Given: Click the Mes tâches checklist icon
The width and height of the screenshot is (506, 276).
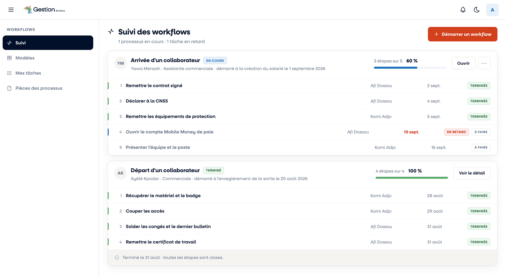Looking at the screenshot, I should pyautogui.click(x=9, y=73).
